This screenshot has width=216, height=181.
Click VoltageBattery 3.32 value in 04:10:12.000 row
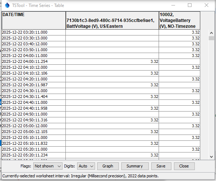(179, 67)
